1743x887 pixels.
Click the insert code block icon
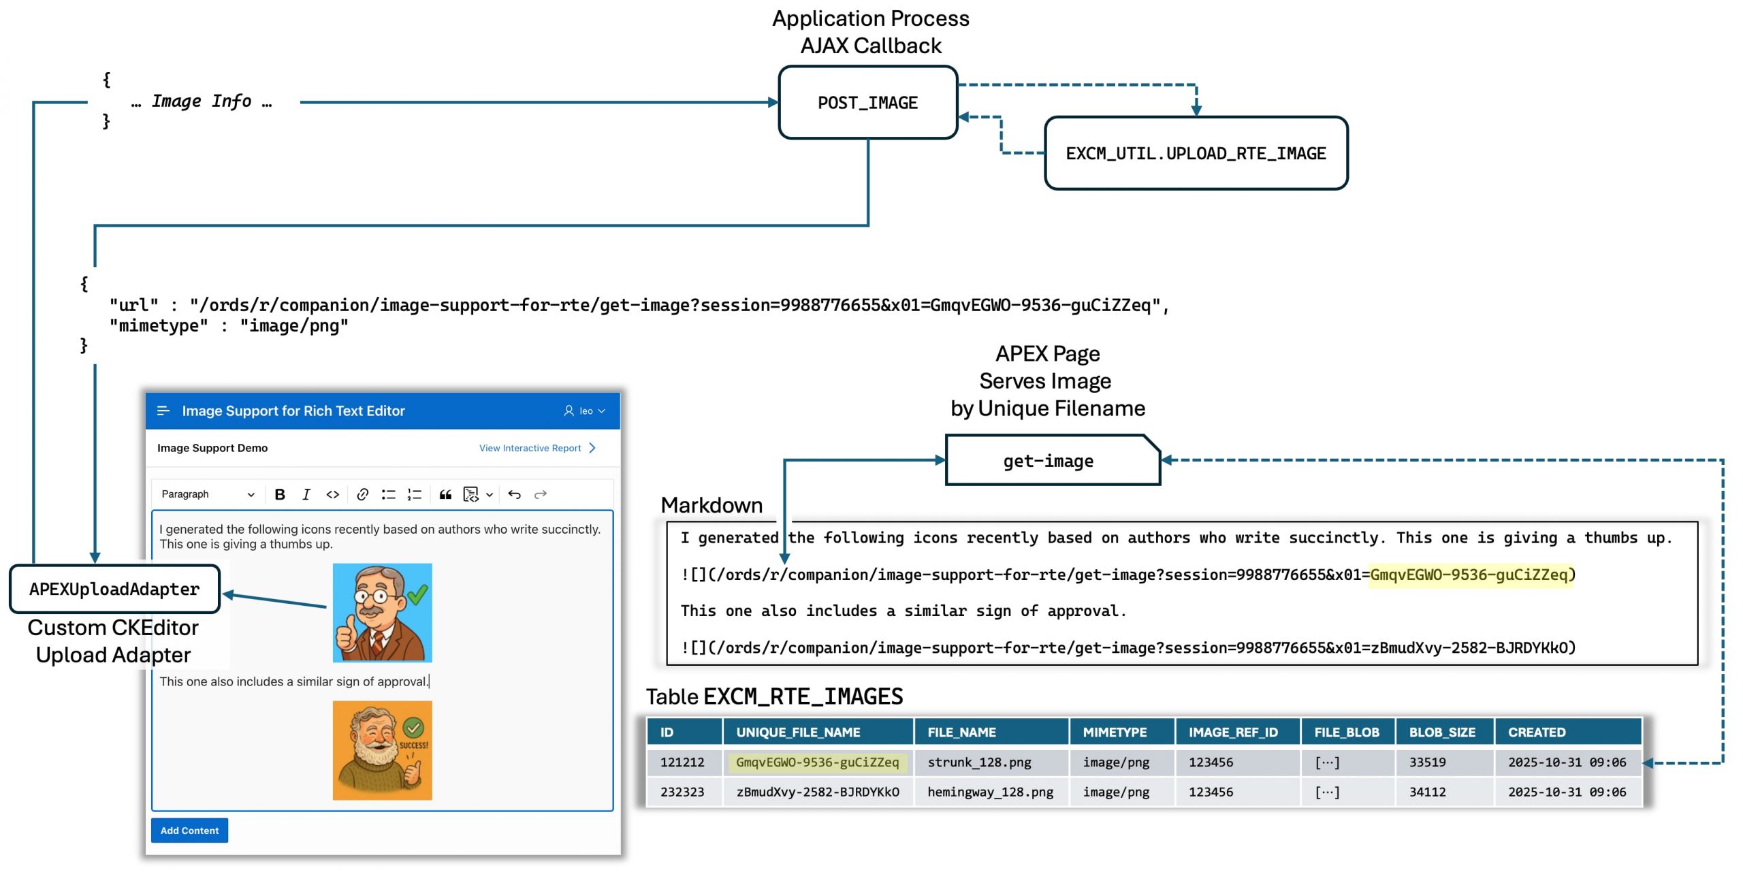[x=470, y=494]
